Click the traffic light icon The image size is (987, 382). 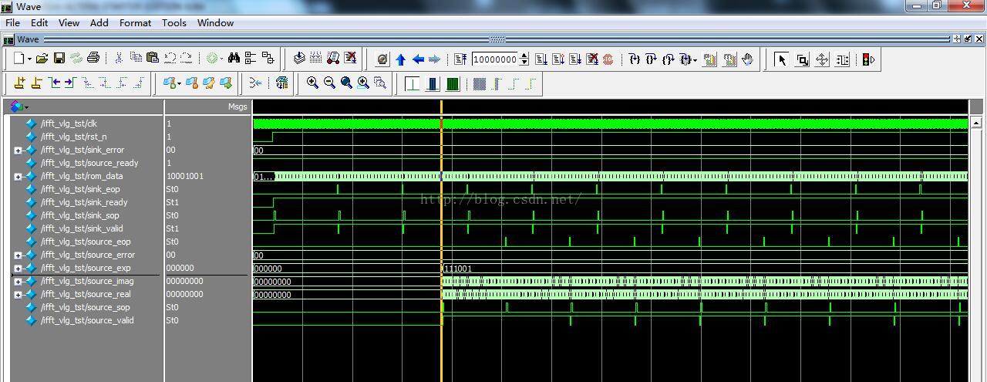[x=869, y=59]
